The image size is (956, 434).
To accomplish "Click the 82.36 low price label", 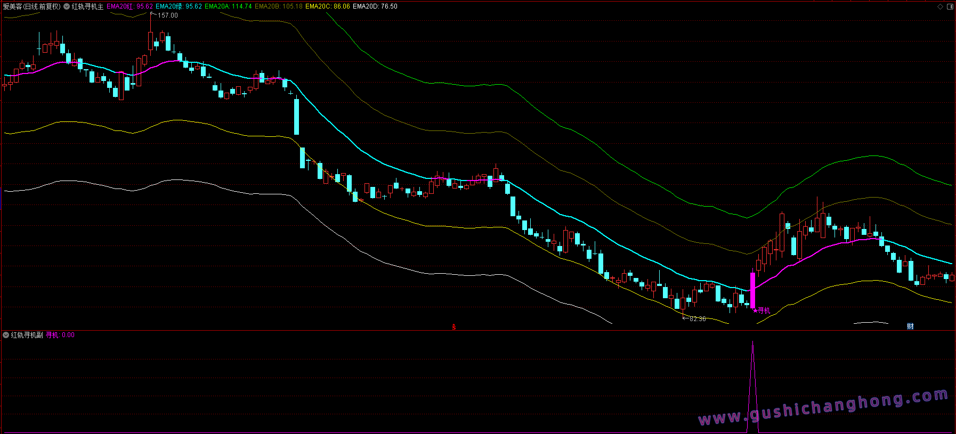I will 698,319.
